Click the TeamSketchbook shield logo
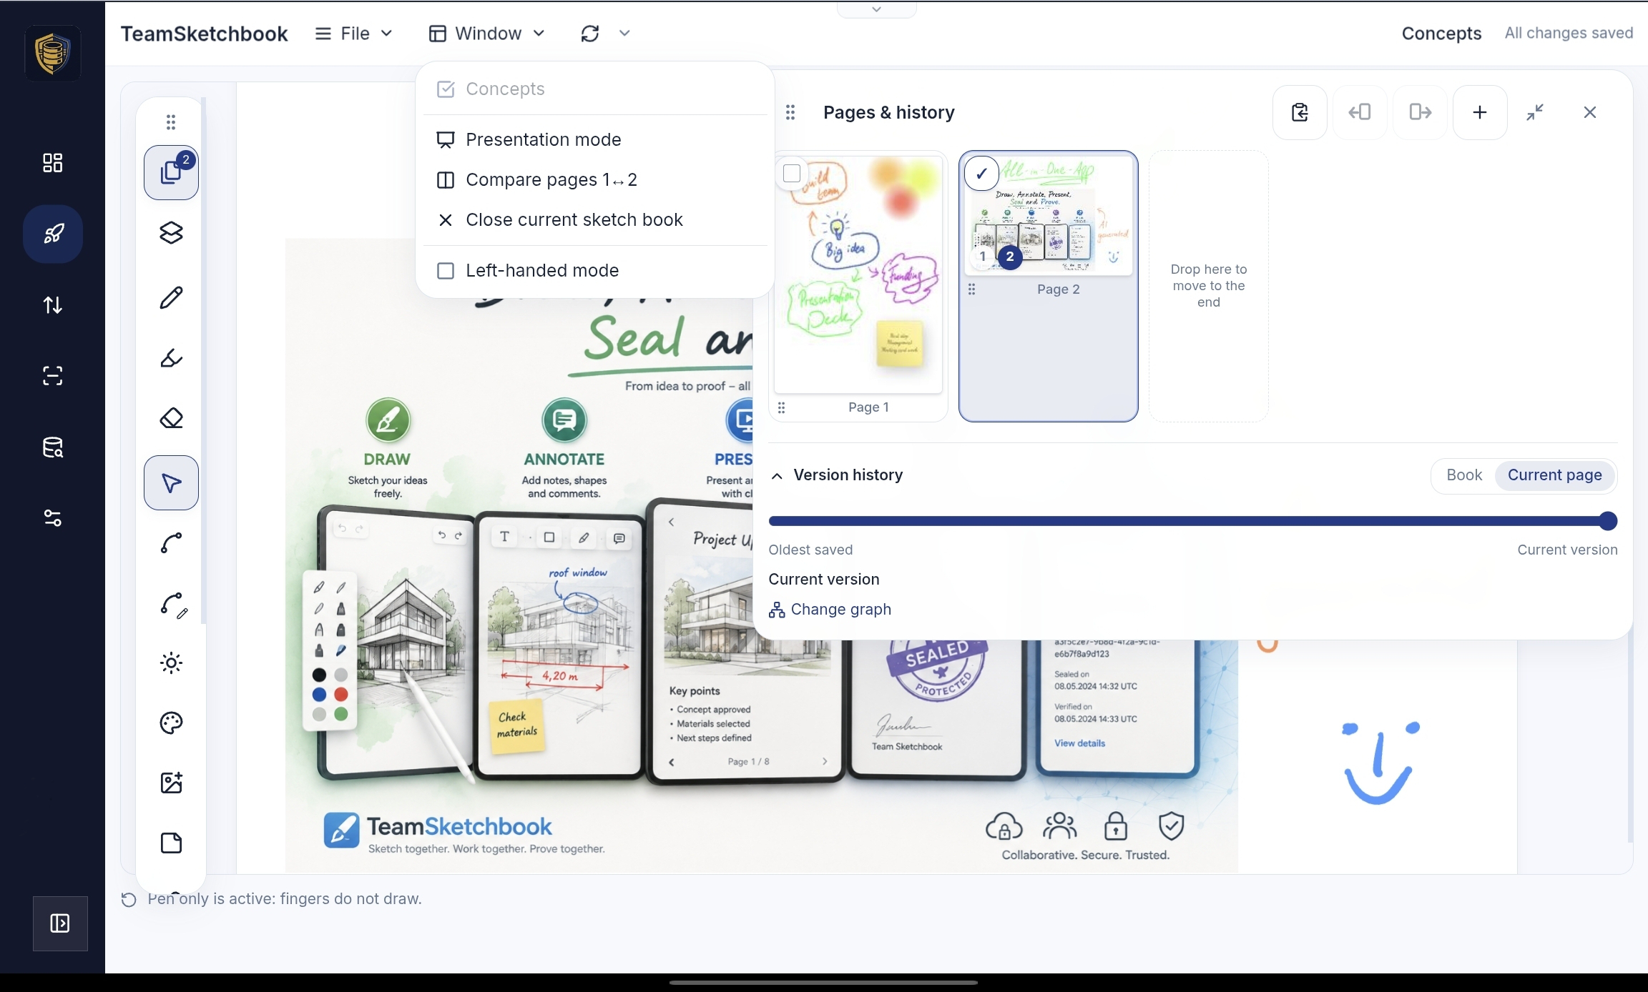The width and height of the screenshot is (1648, 992). [x=52, y=53]
